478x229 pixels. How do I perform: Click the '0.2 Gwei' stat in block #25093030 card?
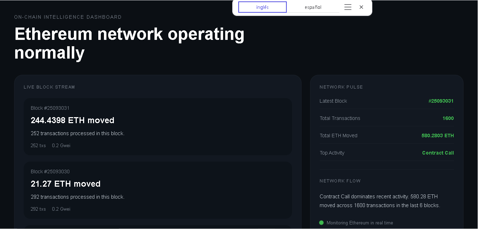tap(61, 209)
